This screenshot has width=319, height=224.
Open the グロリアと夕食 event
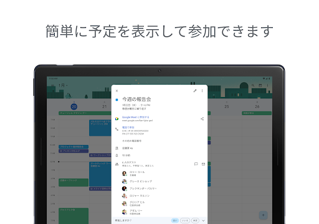(x=74, y=216)
